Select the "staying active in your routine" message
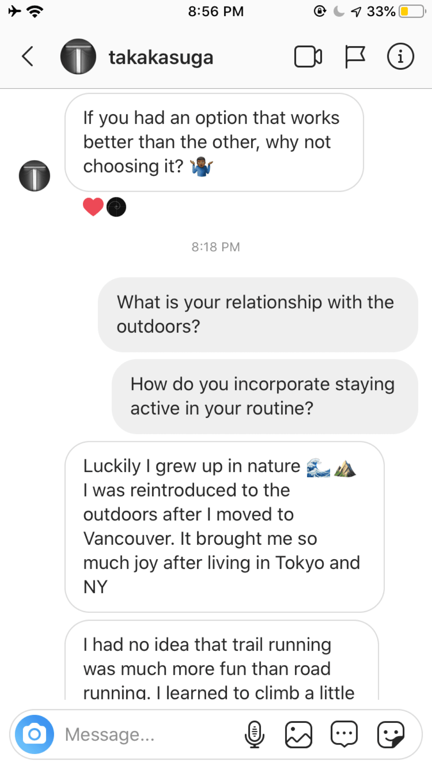 coord(265,397)
